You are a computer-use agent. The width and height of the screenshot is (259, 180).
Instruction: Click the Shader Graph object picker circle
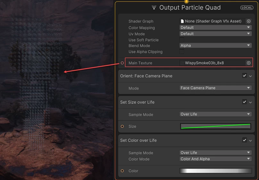click(x=249, y=21)
